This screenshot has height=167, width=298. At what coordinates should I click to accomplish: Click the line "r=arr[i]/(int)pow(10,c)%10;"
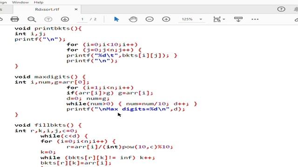click(x=120, y=147)
